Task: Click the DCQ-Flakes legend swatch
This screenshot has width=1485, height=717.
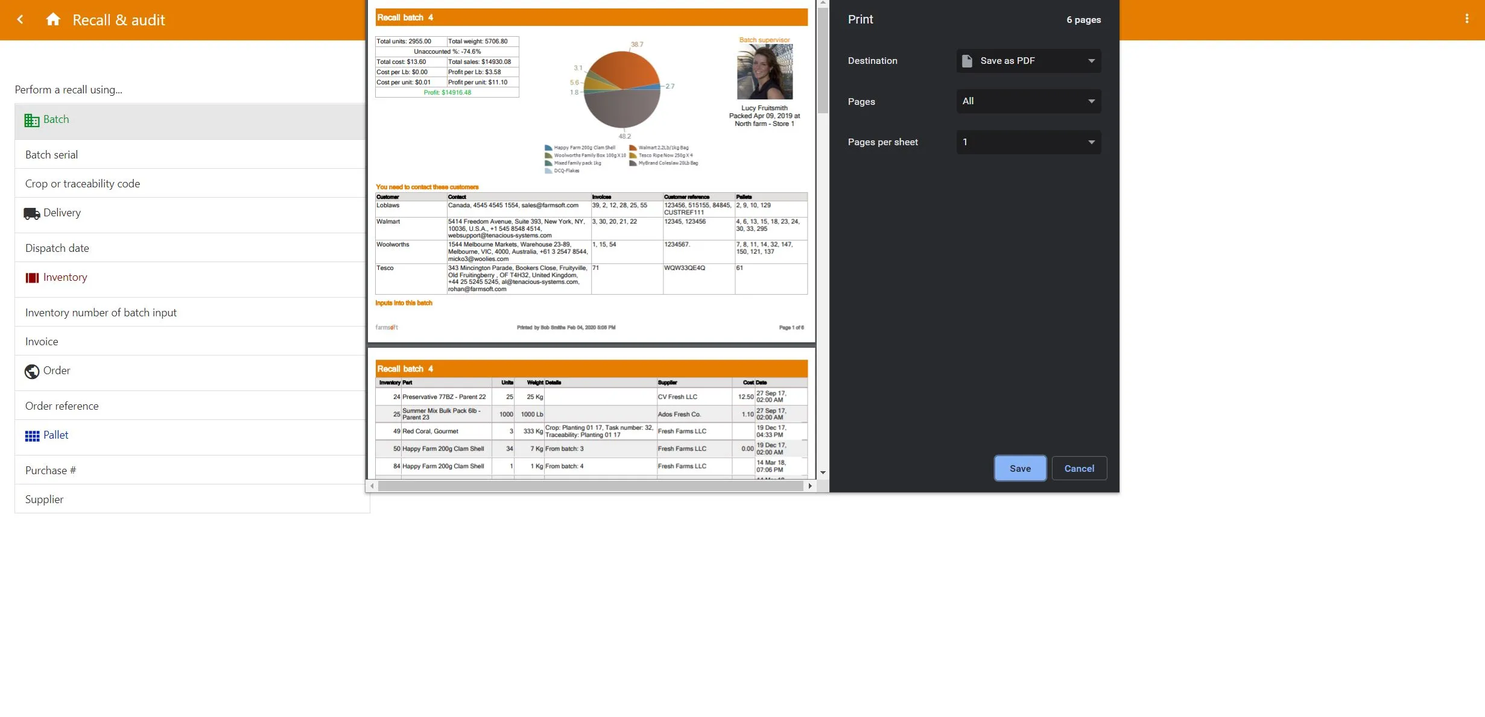Action: click(548, 171)
